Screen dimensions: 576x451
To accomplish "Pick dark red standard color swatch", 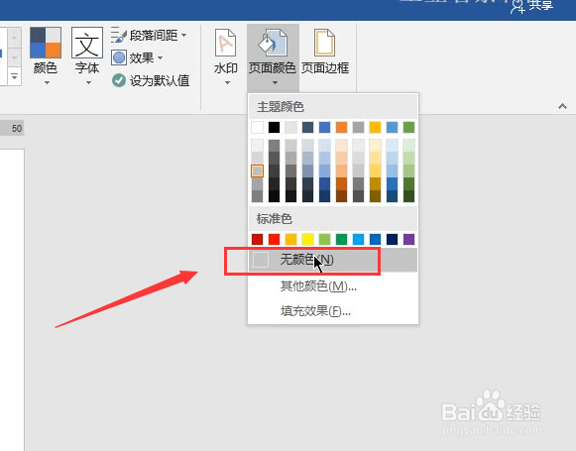I will click(257, 240).
